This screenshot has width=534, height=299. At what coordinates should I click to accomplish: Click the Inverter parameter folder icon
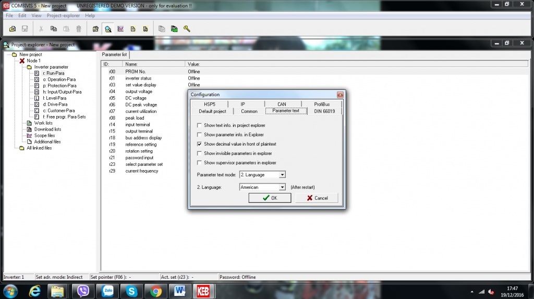(29, 67)
